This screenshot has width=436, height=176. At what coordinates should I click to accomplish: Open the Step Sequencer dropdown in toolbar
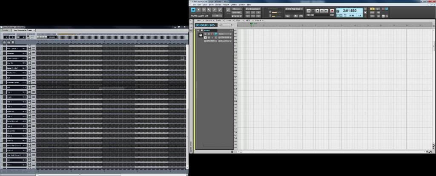253,8
